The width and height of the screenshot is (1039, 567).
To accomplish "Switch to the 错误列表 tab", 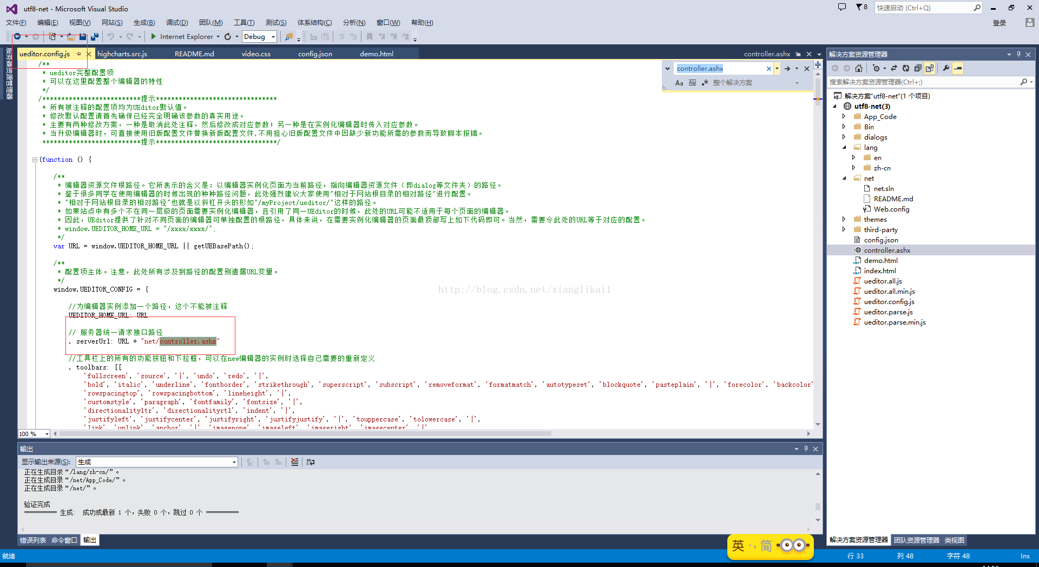I will pyautogui.click(x=33, y=540).
